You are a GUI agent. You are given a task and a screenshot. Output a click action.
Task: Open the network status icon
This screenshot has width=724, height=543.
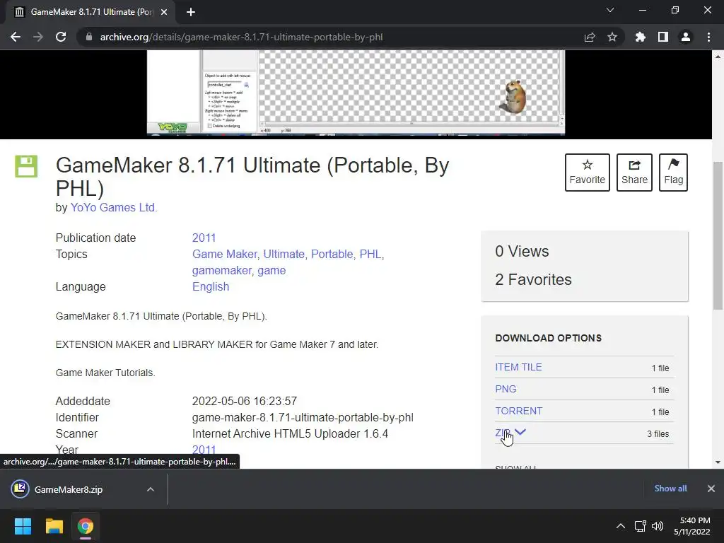(640, 526)
